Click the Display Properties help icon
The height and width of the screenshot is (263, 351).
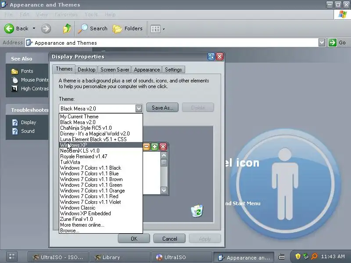point(211,57)
